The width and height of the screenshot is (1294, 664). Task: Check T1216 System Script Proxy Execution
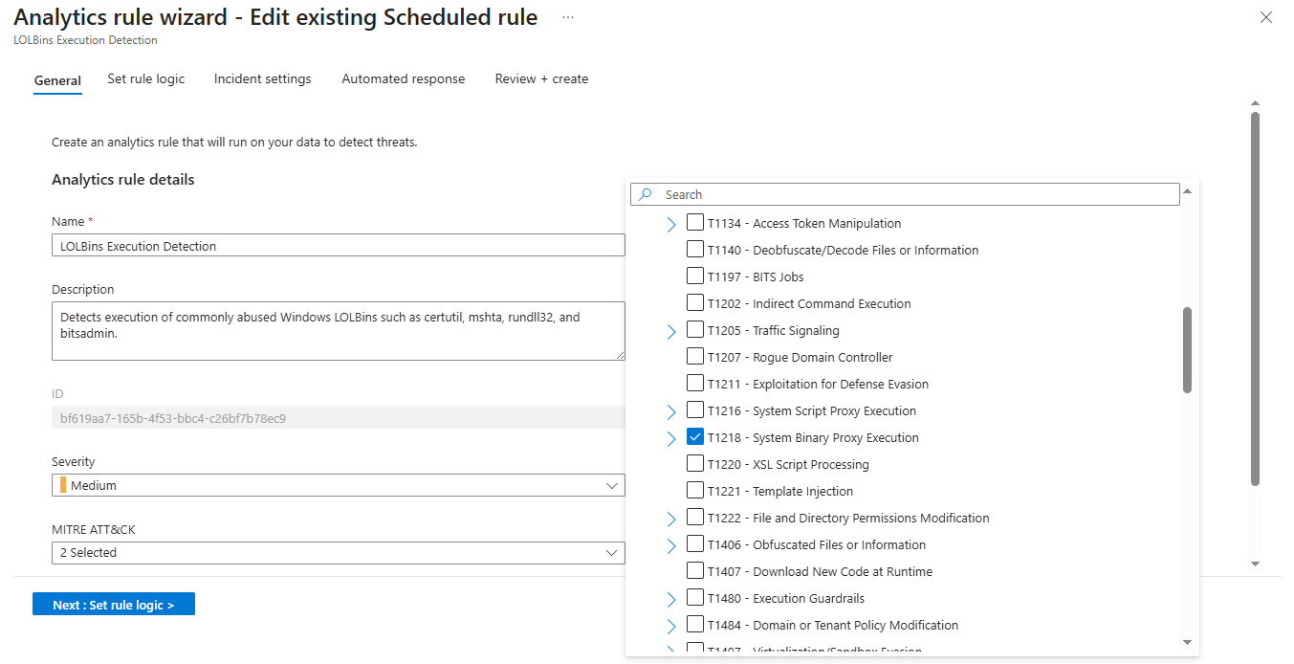click(x=695, y=410)
